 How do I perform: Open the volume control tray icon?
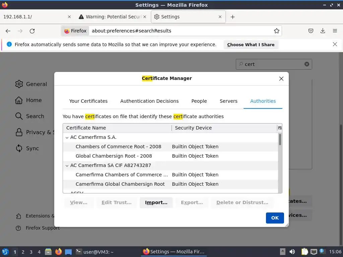tap(292, 252)
